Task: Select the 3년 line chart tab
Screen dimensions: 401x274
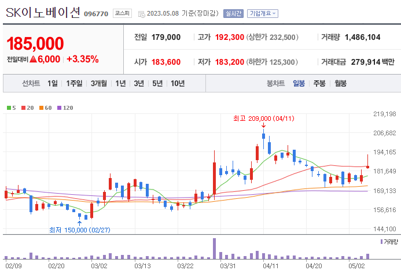Action: tap(139, 83)
